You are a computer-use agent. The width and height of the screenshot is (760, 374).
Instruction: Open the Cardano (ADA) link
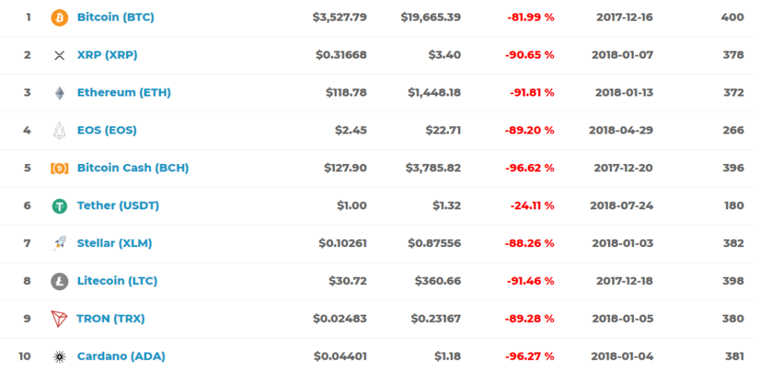pyautogui.click(x=121, y=357)
